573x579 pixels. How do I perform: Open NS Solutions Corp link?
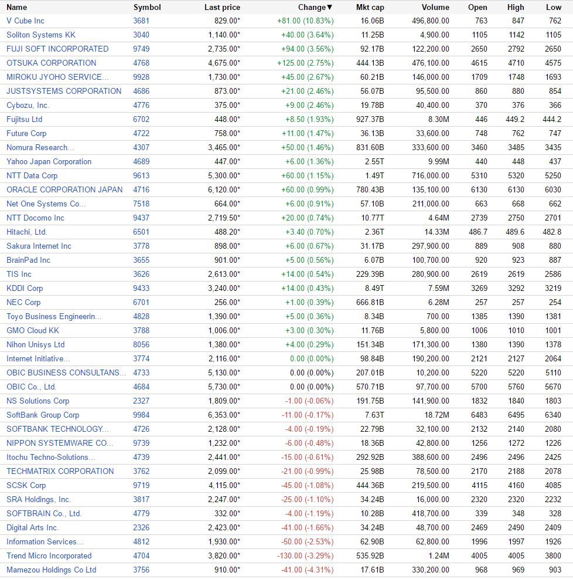point(37,401)
